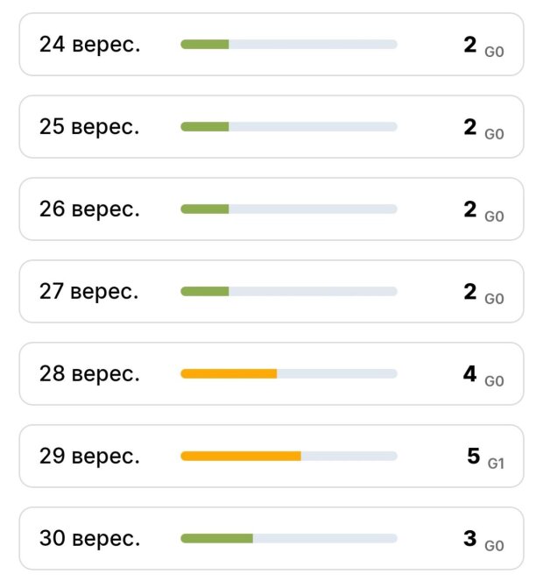The width and height of the screenshot is (543, 588).
Task: Open the 26 верес. forecast card
Action: 271,209
